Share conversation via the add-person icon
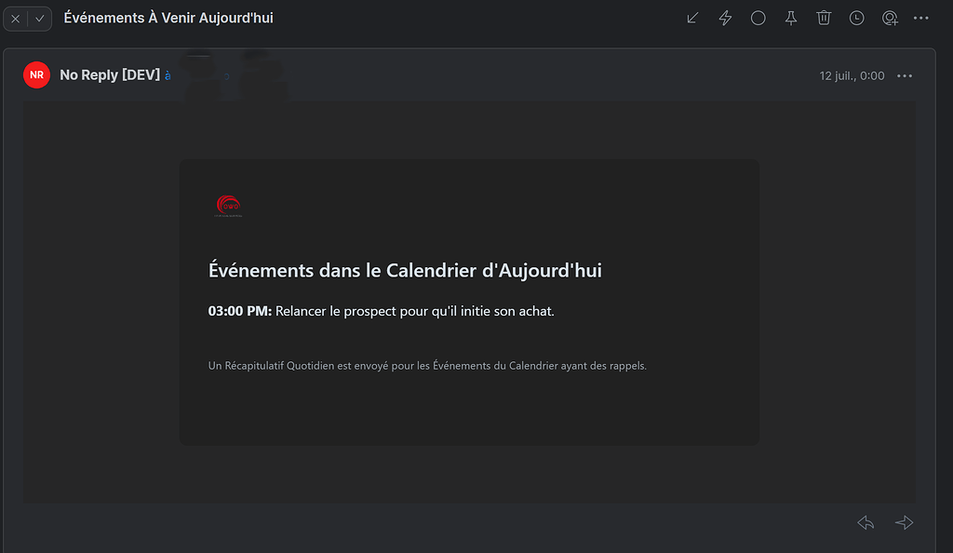953x553 pixels. [889, 17]
